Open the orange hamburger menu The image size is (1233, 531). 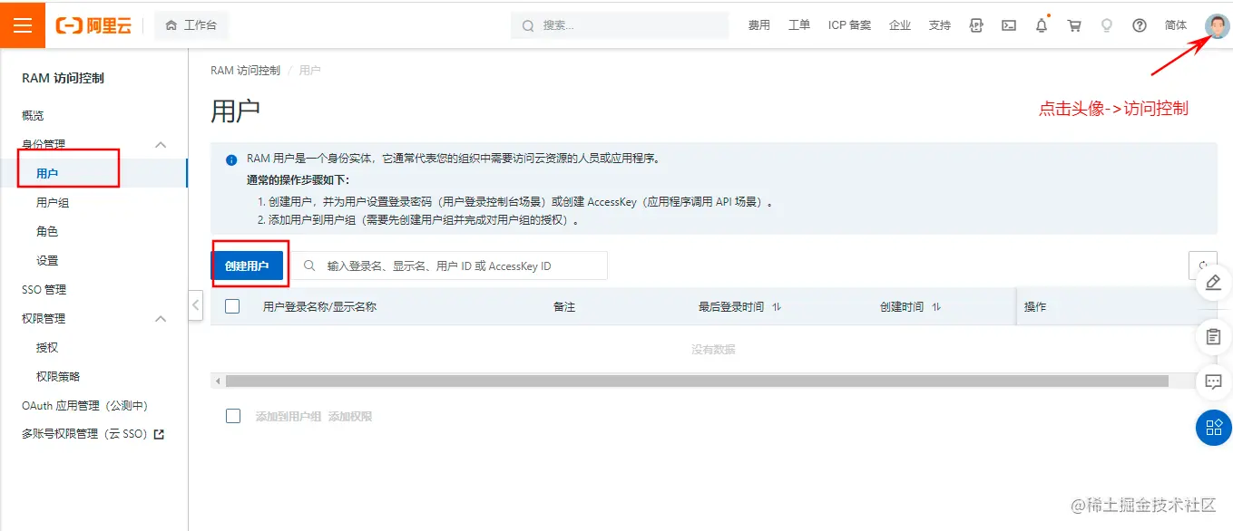click(x=23, y=24)
